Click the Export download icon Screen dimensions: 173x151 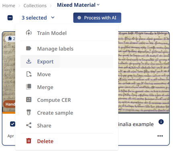click(x=28, y=61)
